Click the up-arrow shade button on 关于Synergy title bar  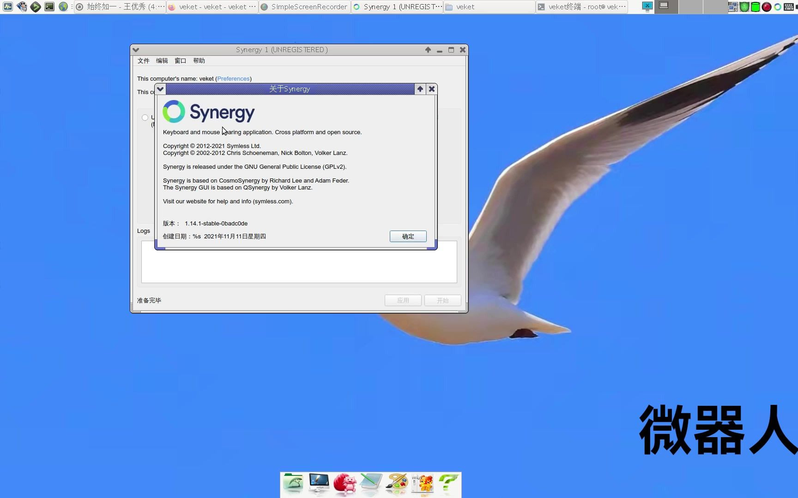420,89
